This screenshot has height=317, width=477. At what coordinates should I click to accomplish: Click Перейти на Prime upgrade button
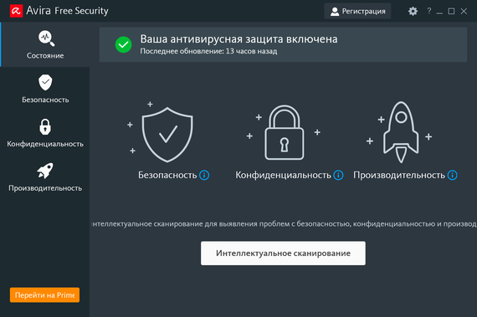coord(44,295)
